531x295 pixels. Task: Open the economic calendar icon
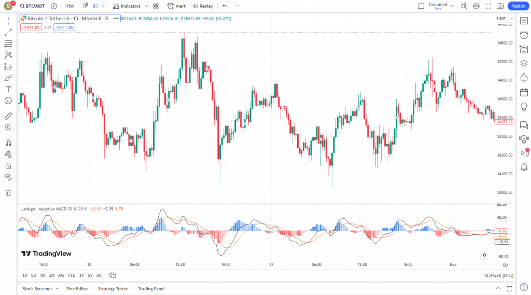click(524, 92)
